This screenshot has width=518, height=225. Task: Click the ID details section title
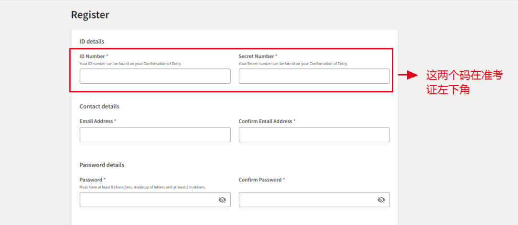tap(92, 41)
